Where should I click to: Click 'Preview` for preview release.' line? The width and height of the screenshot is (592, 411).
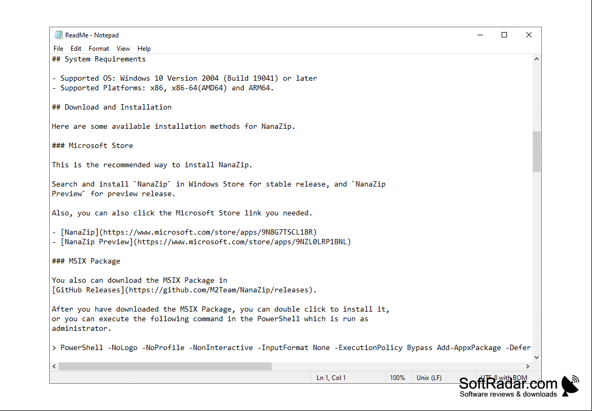[x=114, y=193]
